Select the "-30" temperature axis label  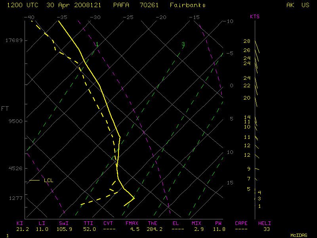[x=95, y=17]
